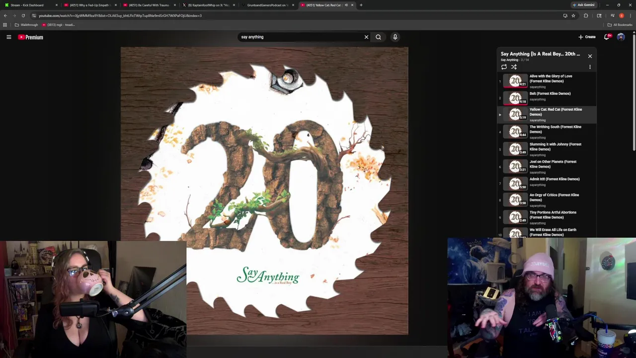The image size is (636, 358).
Task: Open the browser profile icon
Action: (x=621, y=15)
